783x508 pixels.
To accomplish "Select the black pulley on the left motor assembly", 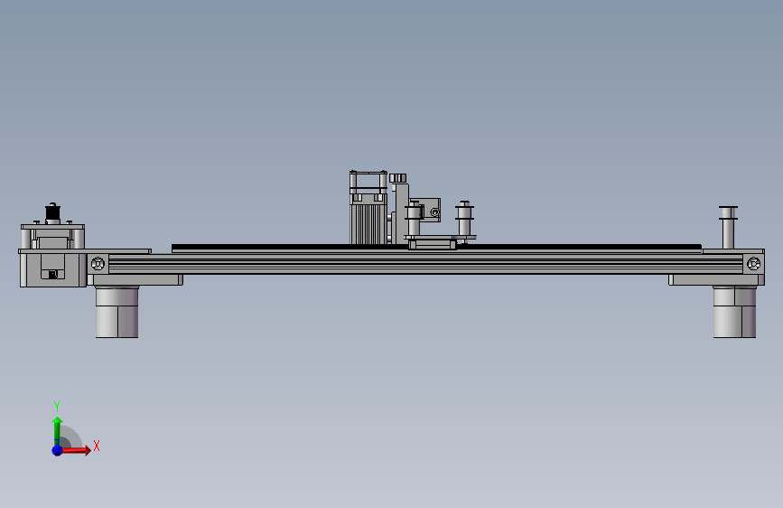I will [52, 212].
